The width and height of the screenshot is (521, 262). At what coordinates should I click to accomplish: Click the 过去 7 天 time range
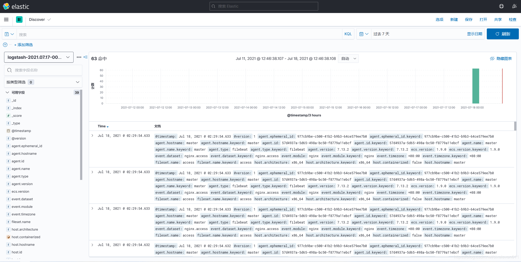pyautogui.click(x=381, y=34)
